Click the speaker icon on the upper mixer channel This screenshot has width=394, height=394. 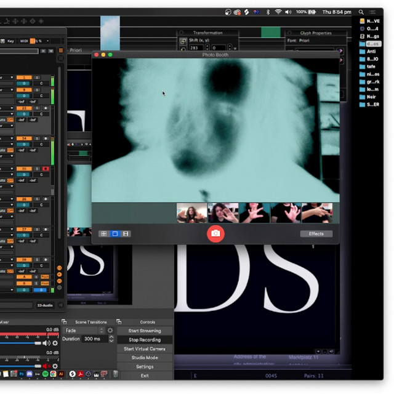(x=46, y=343)
